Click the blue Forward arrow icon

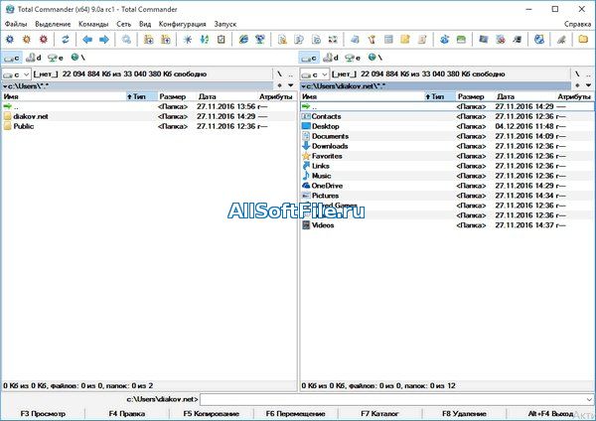(x=104, y=40)
